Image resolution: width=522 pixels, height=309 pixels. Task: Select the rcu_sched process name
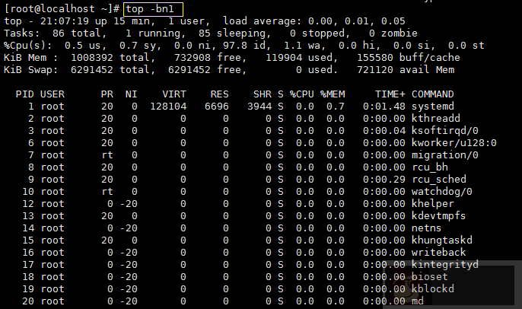[438, 179]
